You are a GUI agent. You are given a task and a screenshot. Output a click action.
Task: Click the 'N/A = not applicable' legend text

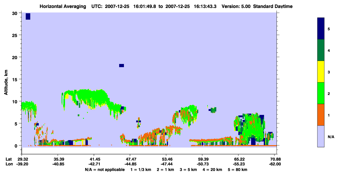[x=105, y=170]
